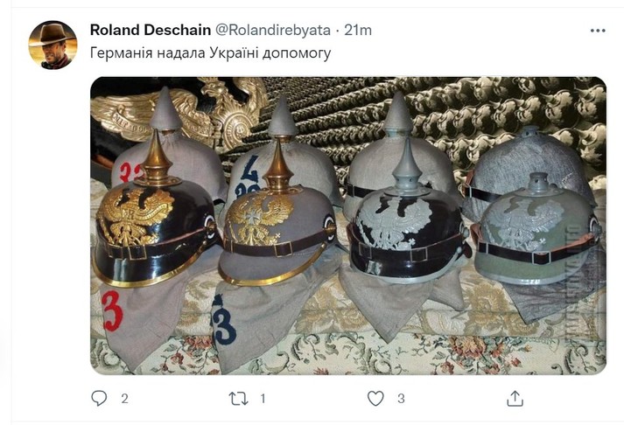The height and width of the screenshot is (425, 624).
Task: Click the large red 3 on cloth cover
Action: pyautogui.click(x=112, y=311)
